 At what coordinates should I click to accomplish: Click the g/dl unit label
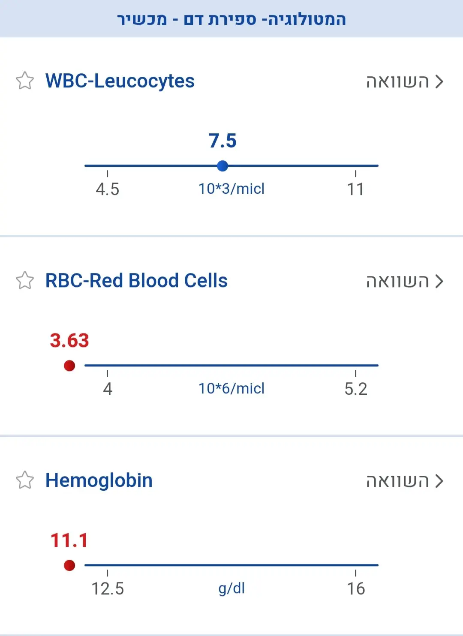(231, 588)
